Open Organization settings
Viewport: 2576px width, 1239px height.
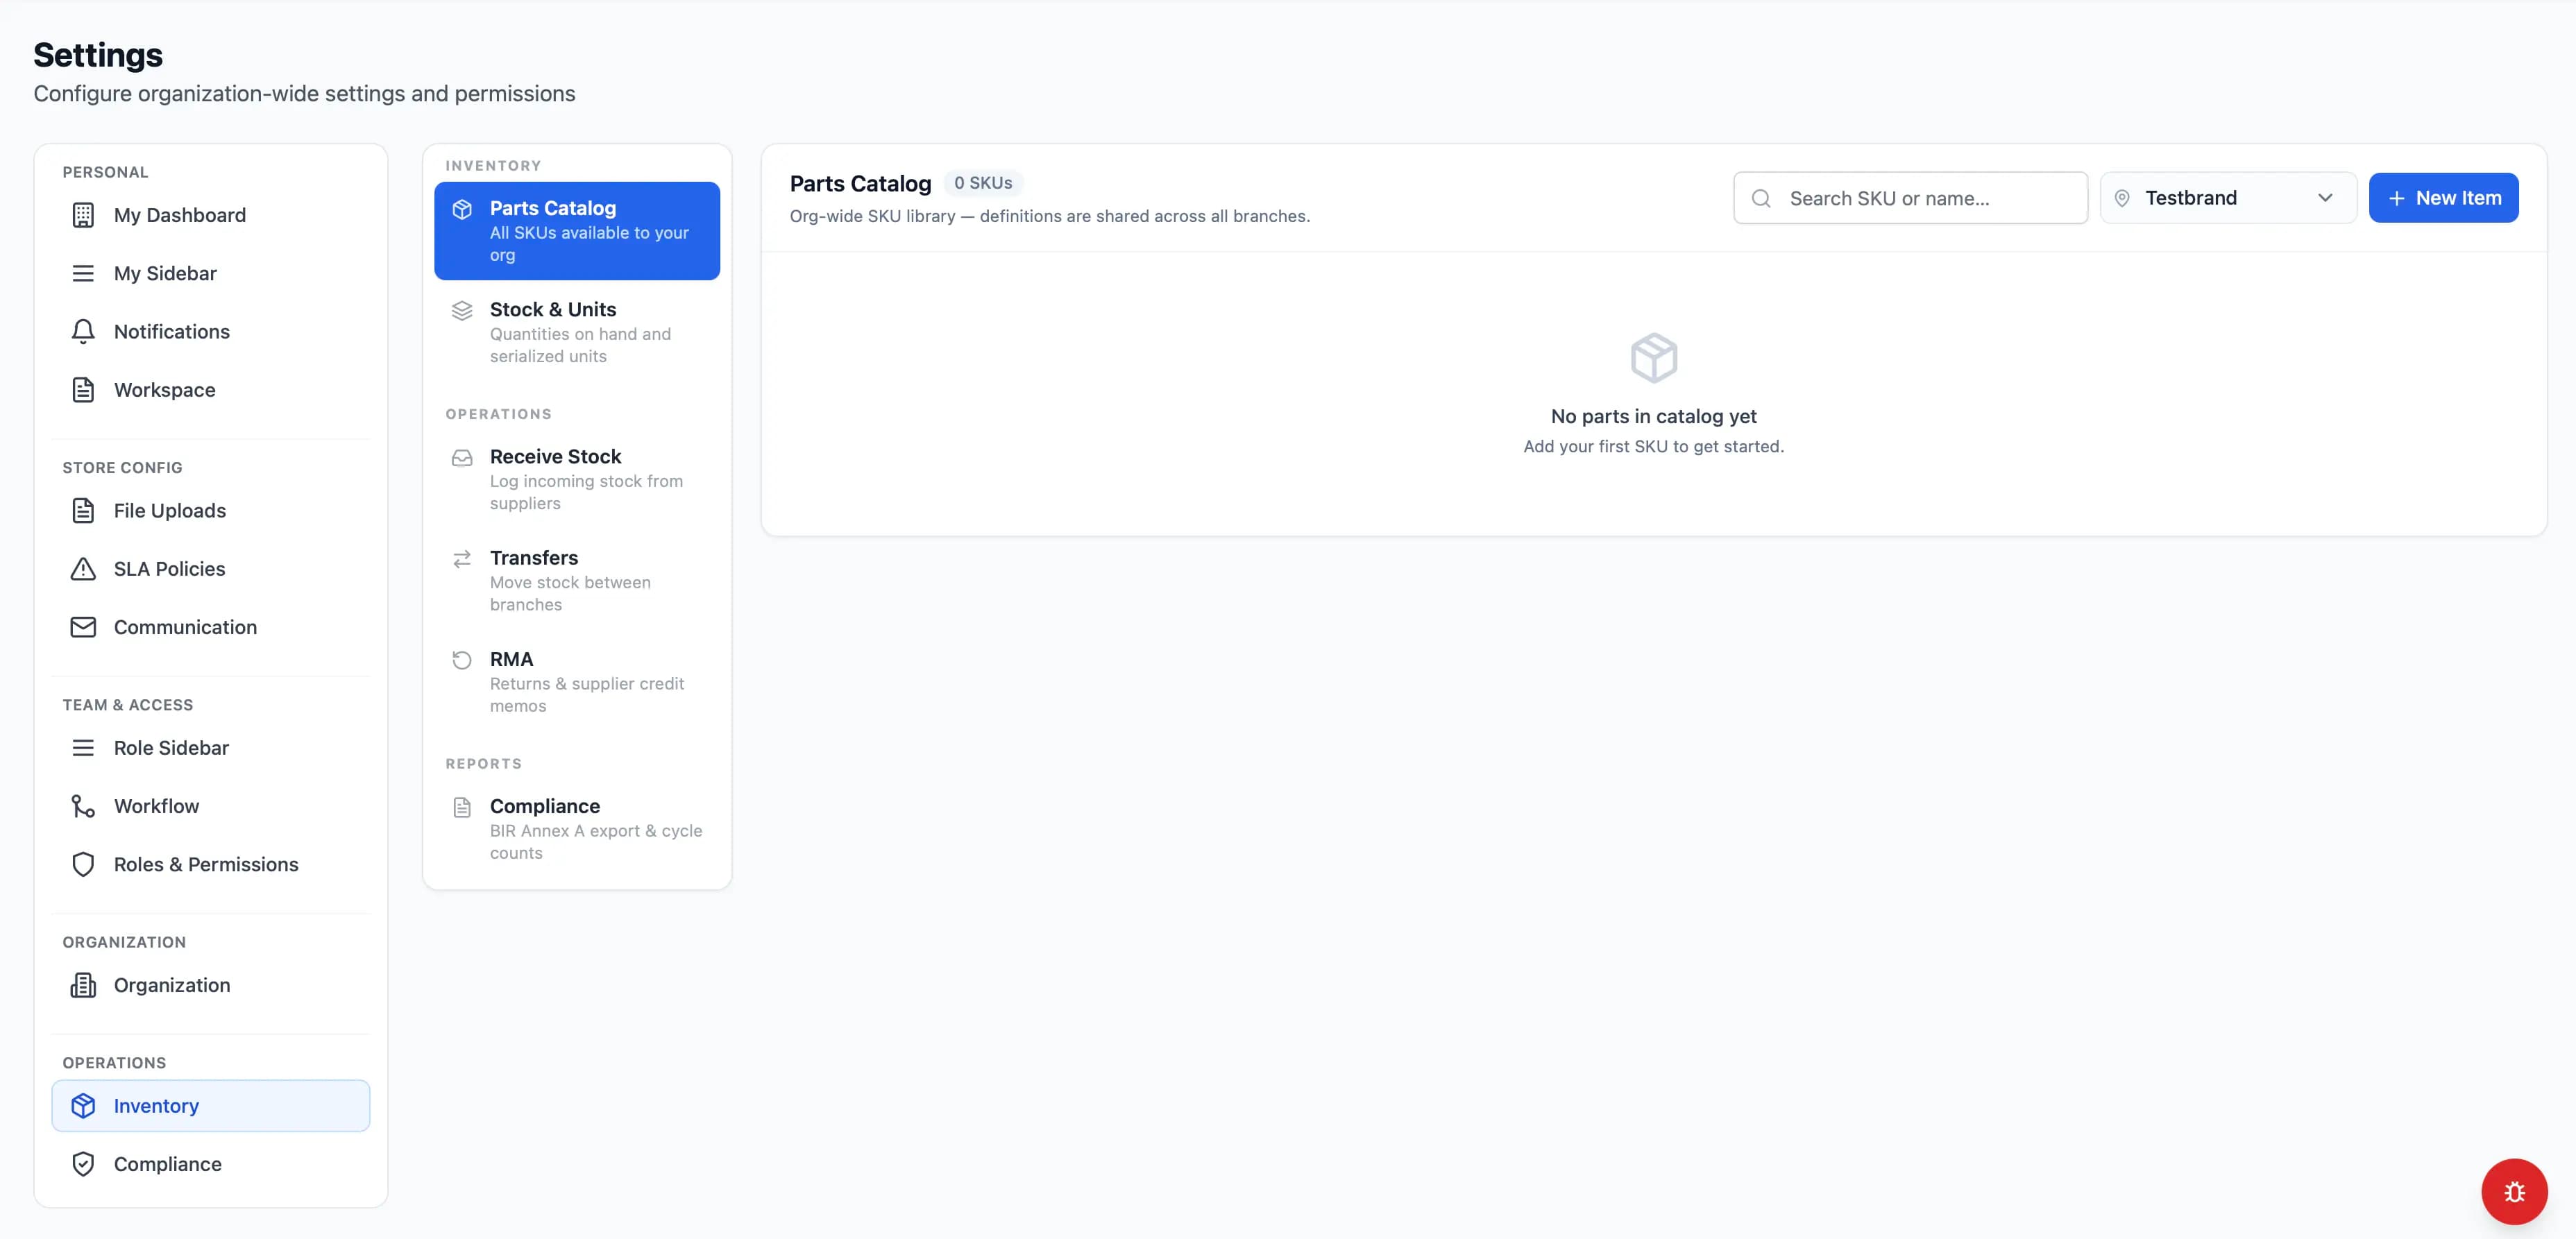[210, 985]
